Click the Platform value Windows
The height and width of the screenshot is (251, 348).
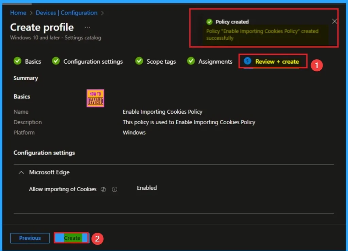point(134,132)
